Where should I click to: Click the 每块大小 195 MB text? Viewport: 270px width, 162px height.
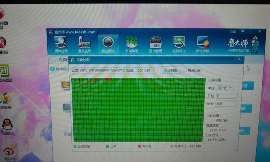tap(187, 146)
